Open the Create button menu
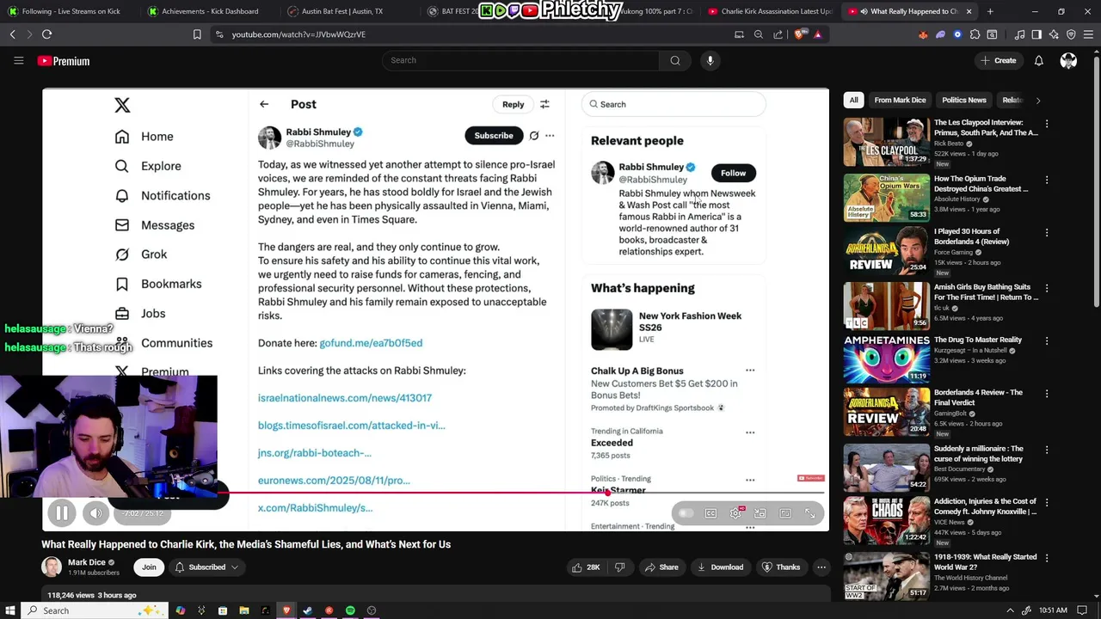The height and width of the screenshot is (619, 1101). (999, 61)
